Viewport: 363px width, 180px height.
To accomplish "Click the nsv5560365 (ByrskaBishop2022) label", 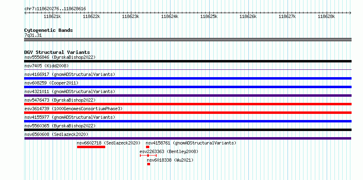I will click(x=60, y=126).
